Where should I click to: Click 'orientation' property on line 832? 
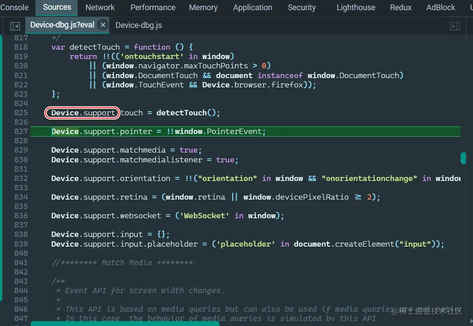[x=145, y=179]
